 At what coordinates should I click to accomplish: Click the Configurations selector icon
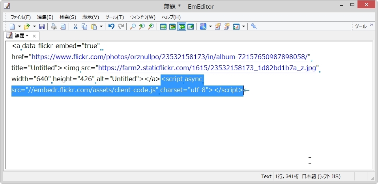click(203, 26)
